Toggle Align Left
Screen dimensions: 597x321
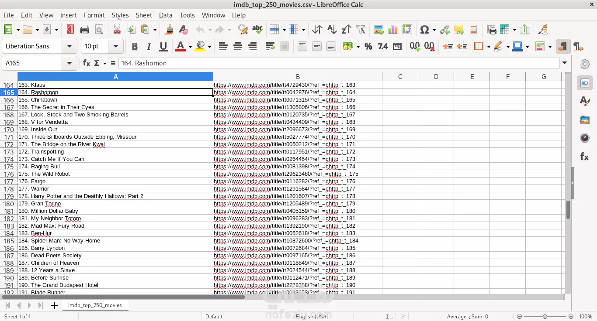click(x=223, y=46)
